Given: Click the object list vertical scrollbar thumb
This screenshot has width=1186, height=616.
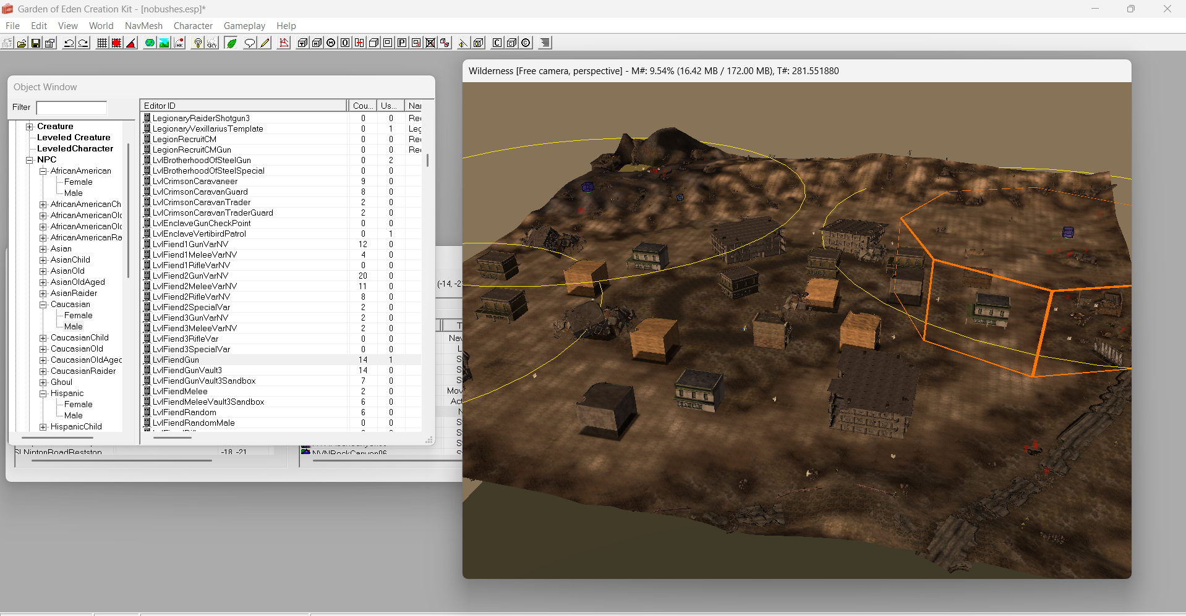Looking at the screenshot, I should click(x=427, y=160).
